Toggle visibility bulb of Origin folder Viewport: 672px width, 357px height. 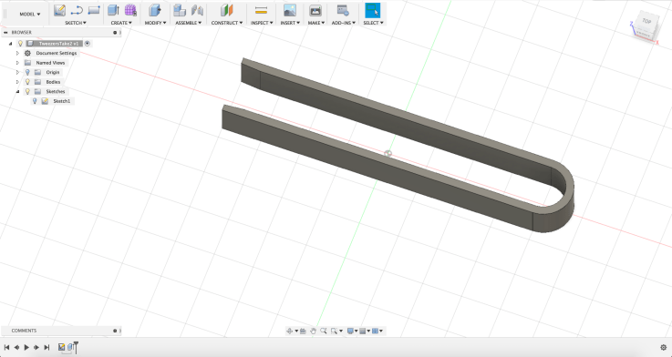point(28,72)
